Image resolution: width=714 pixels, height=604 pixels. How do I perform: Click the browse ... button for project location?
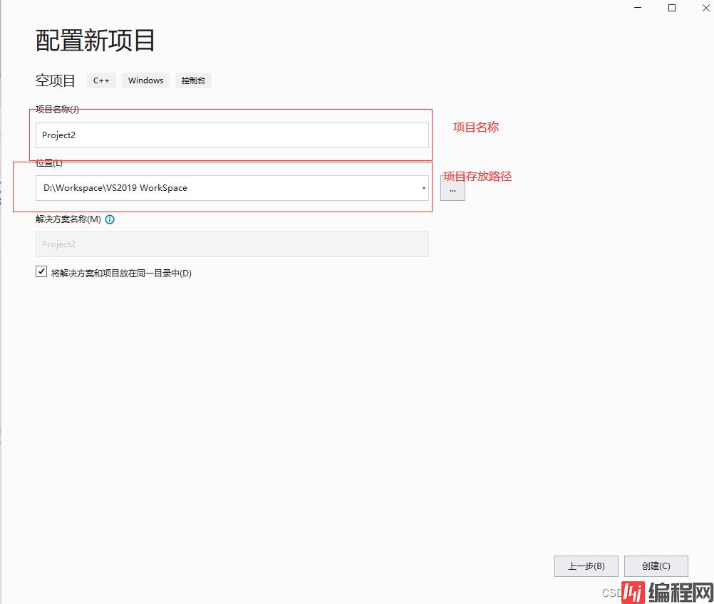coord(452,189)
